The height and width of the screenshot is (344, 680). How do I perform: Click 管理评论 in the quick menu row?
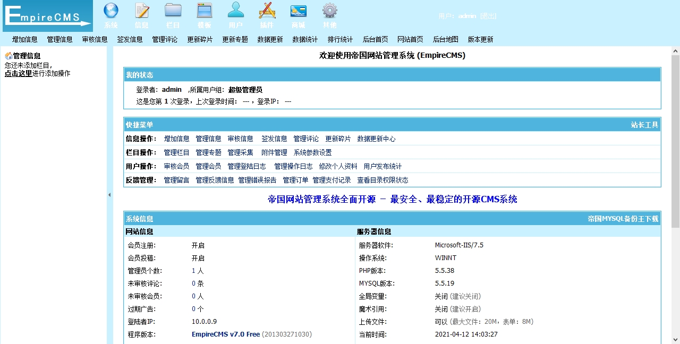click(x=307, y=139)
